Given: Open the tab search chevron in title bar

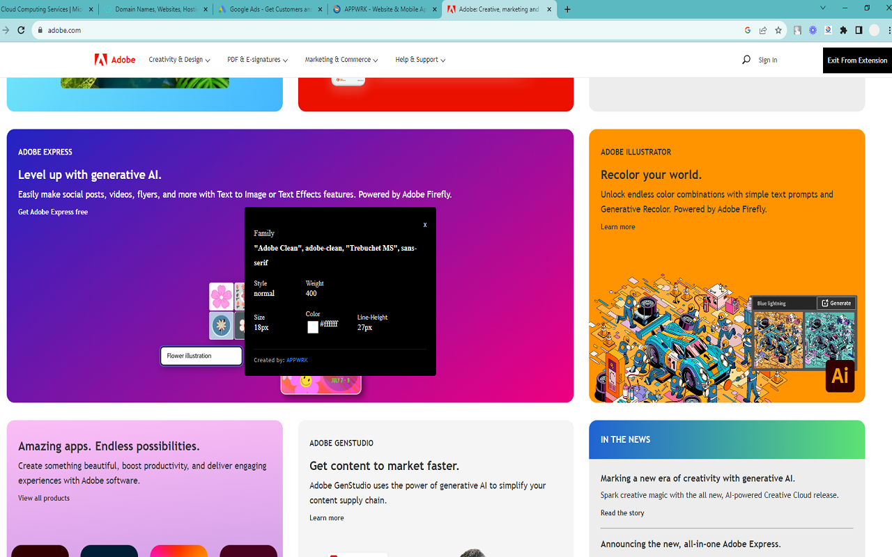Looking at the screenshot, I should [x=822, y=8].
